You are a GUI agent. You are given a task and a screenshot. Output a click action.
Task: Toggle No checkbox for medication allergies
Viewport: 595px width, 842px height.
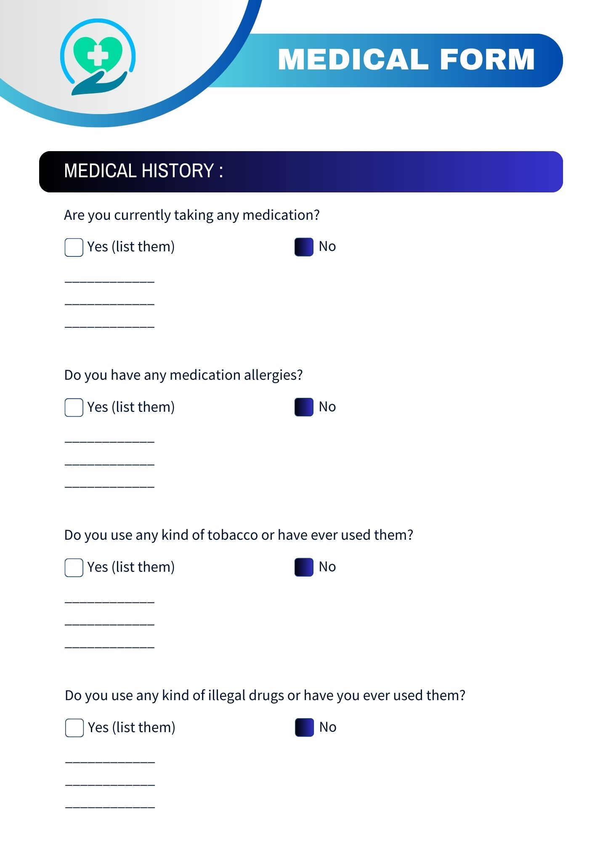tap(304, 407)
